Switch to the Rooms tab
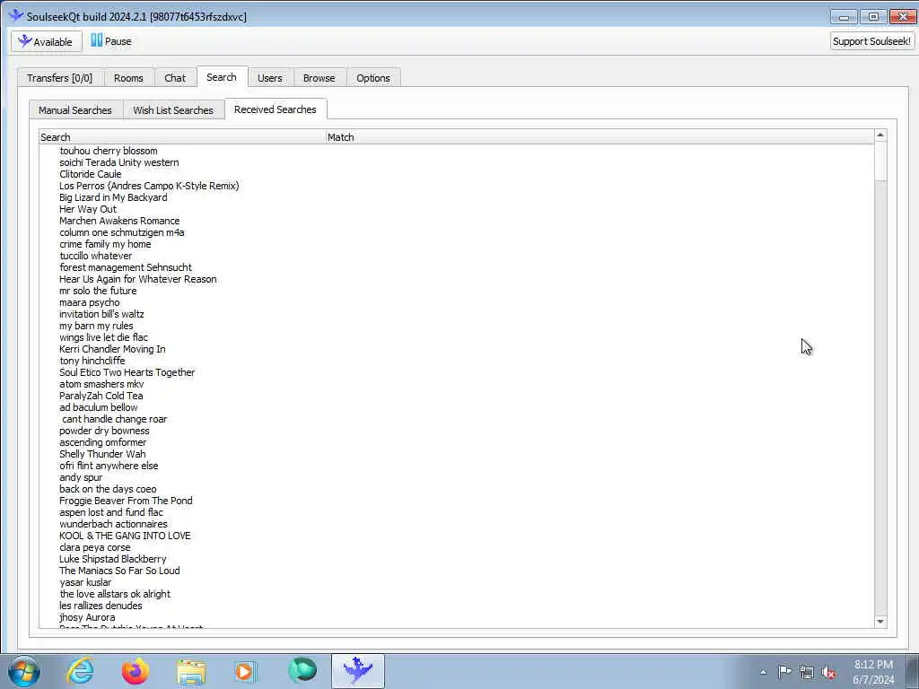This screenshot has width=919, height=689. (128, 78)
